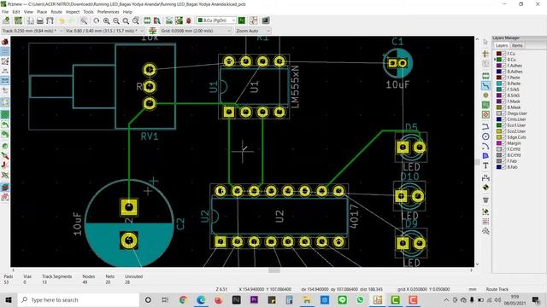Select the Add Keepout Area tool
Viewport: 547px width, 307px height.
click(x=485, y=114)
